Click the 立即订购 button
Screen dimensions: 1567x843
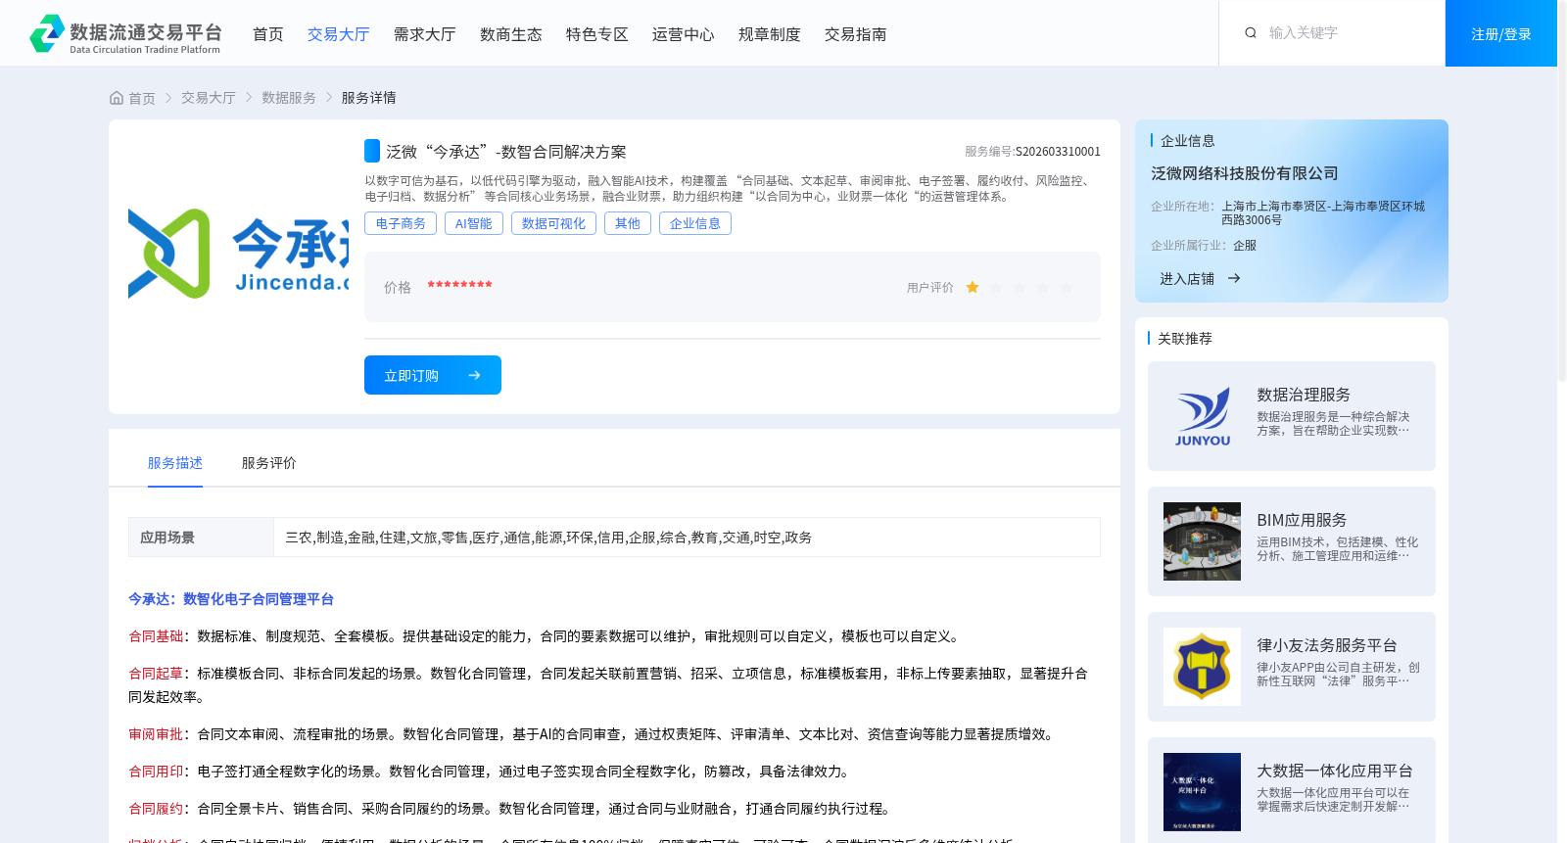click(433, 375)
